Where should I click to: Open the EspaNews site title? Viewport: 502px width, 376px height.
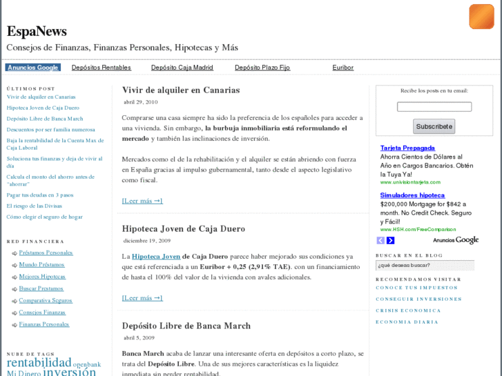click(x=37, y=31)
